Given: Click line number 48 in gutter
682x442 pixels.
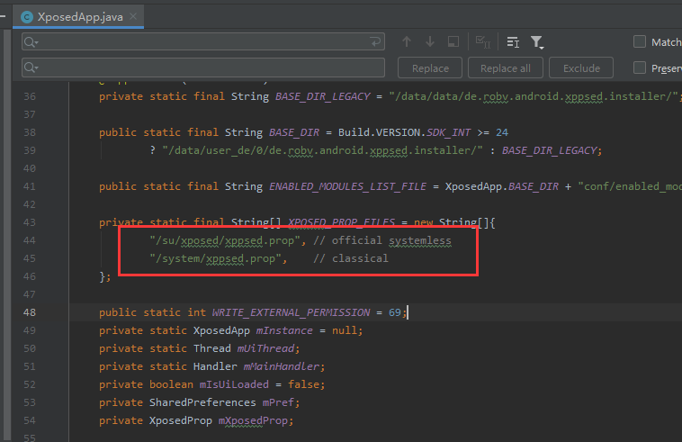Looking at the screenshot, I should click(30, 312).
